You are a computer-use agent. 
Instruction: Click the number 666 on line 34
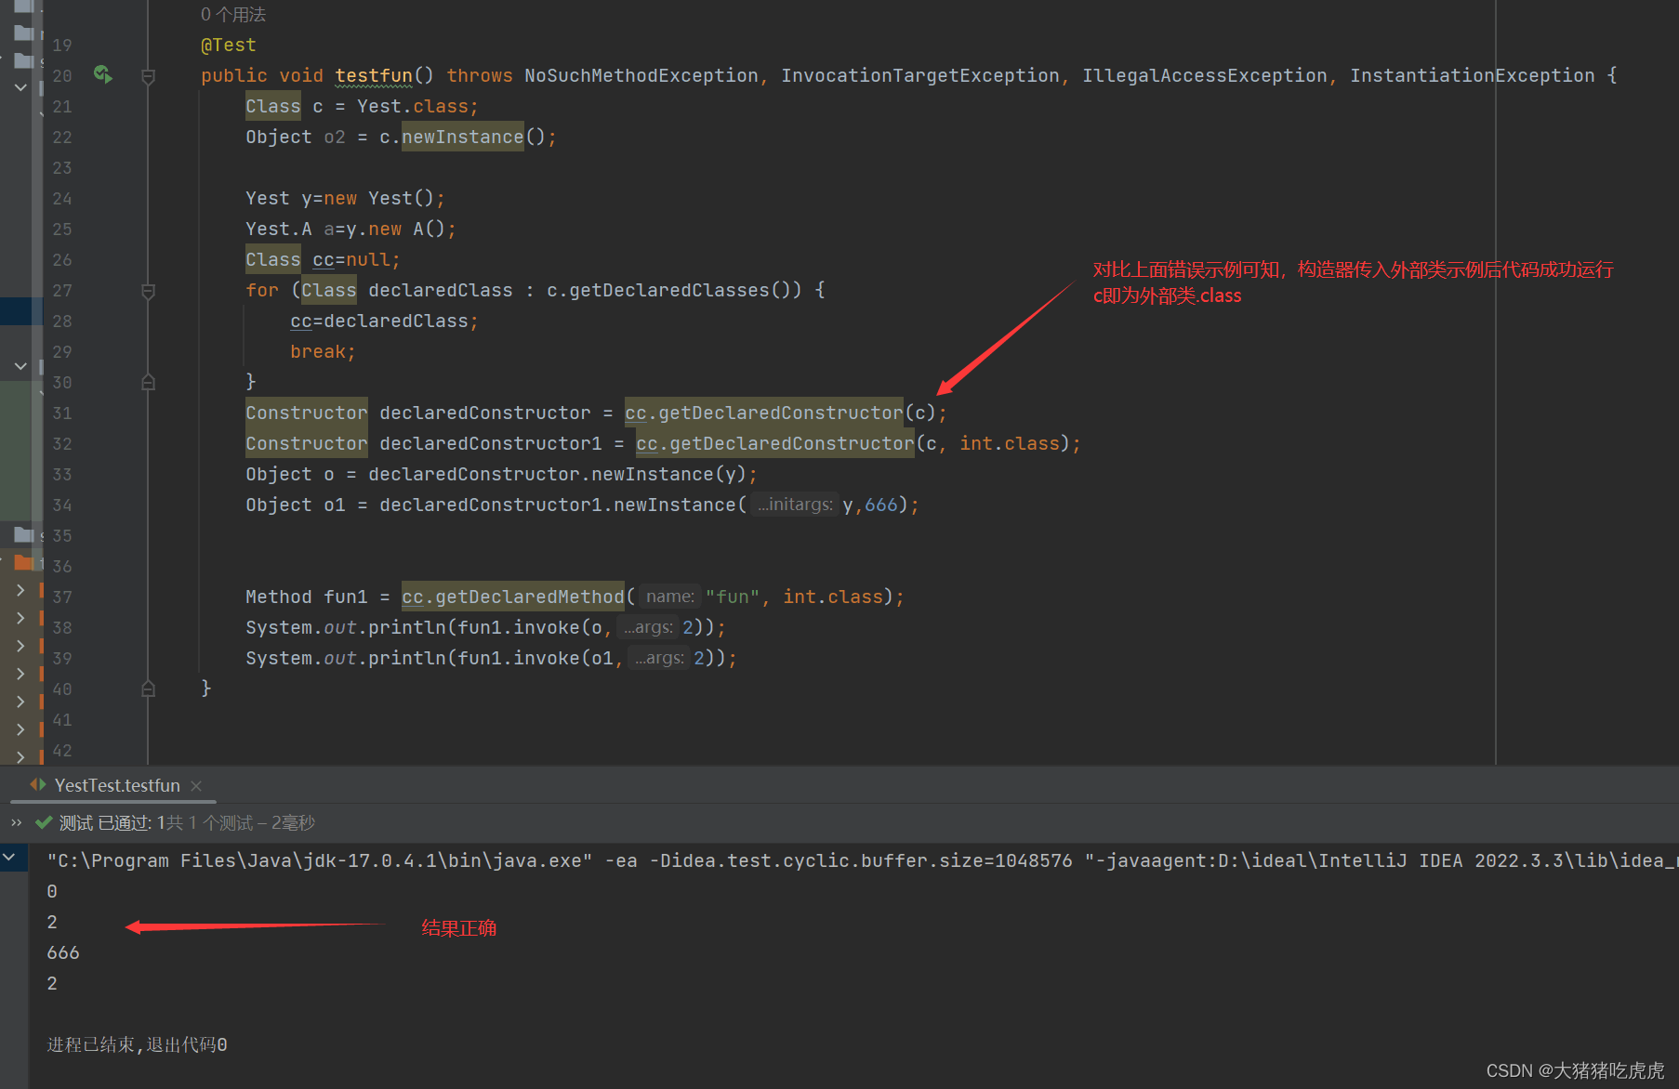coord(881,505)
